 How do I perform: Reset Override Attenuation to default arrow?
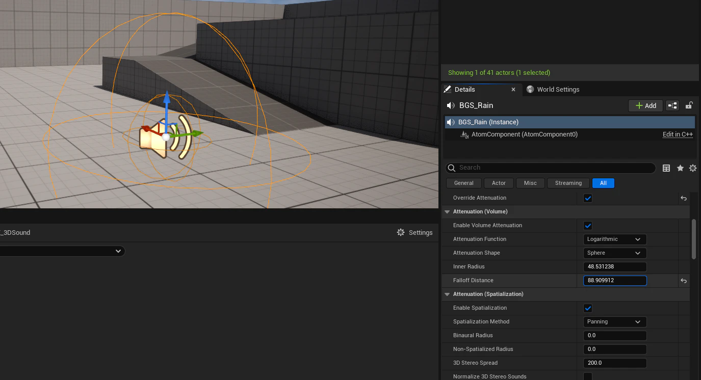684,198
